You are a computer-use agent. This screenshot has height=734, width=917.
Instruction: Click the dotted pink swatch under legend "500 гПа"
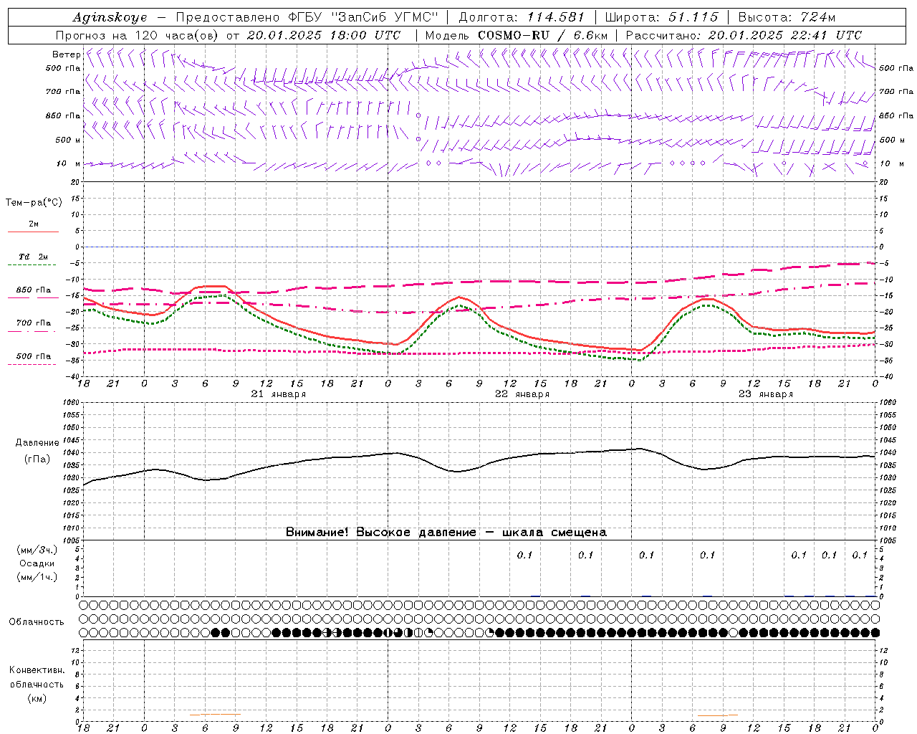(32, 364)
